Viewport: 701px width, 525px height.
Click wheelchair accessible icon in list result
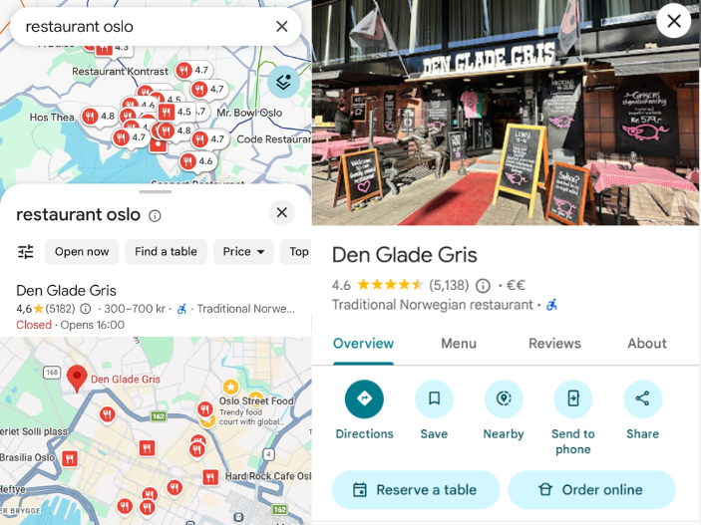click(181, 309)
